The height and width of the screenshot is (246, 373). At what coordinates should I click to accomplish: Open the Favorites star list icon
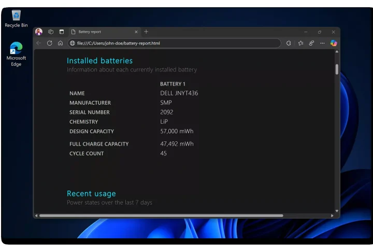pos(300,44)
